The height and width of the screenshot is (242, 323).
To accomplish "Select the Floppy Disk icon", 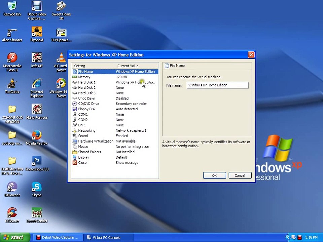I will [x=75, y=109].
